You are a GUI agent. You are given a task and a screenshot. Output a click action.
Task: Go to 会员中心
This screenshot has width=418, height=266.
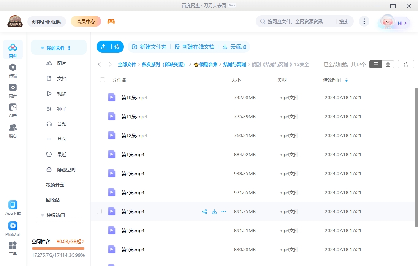[85, 21]
